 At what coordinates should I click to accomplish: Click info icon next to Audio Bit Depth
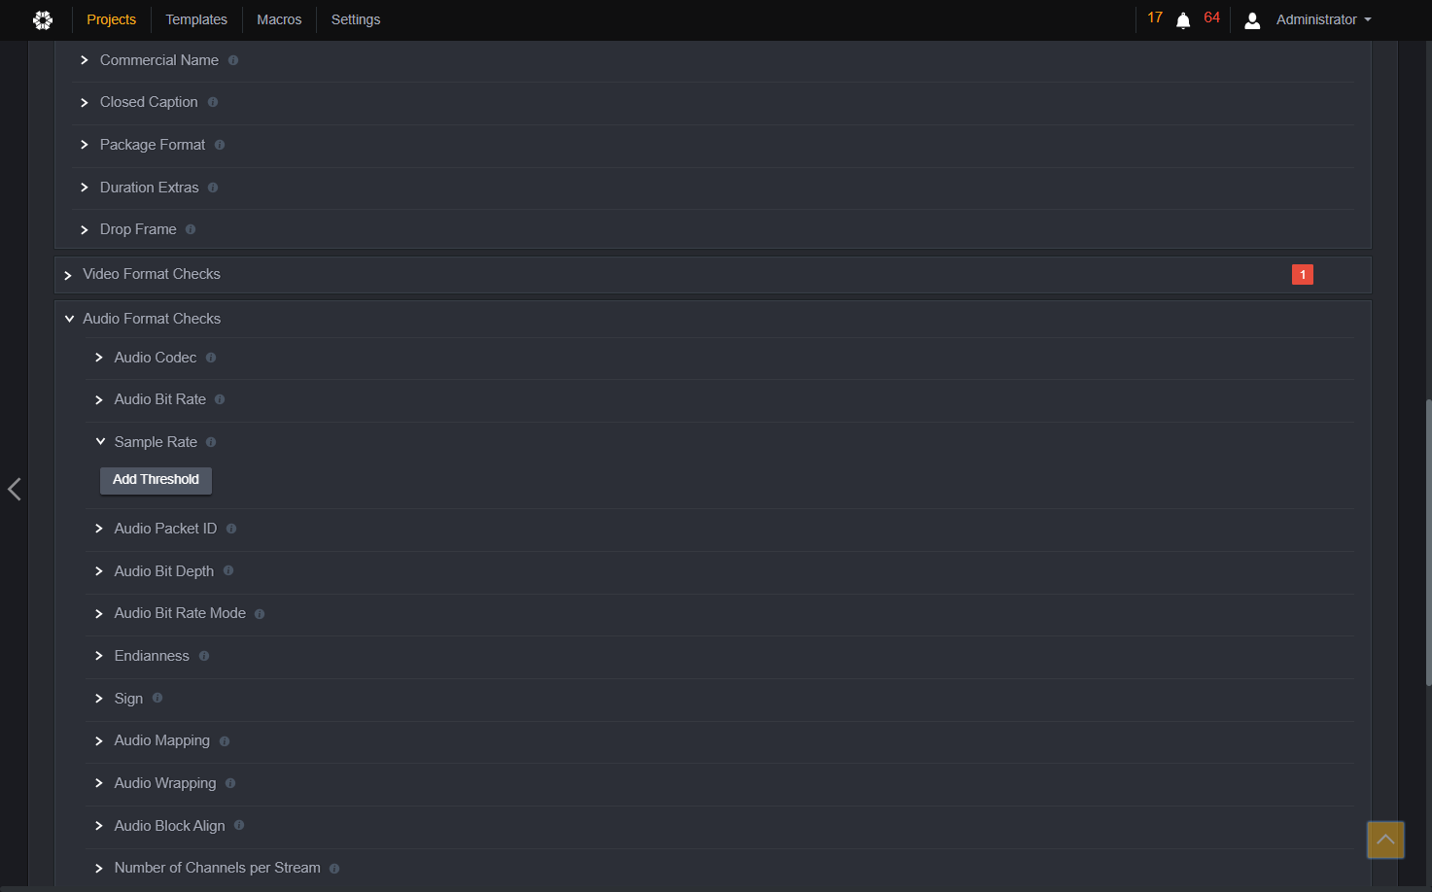click(228, 570)
